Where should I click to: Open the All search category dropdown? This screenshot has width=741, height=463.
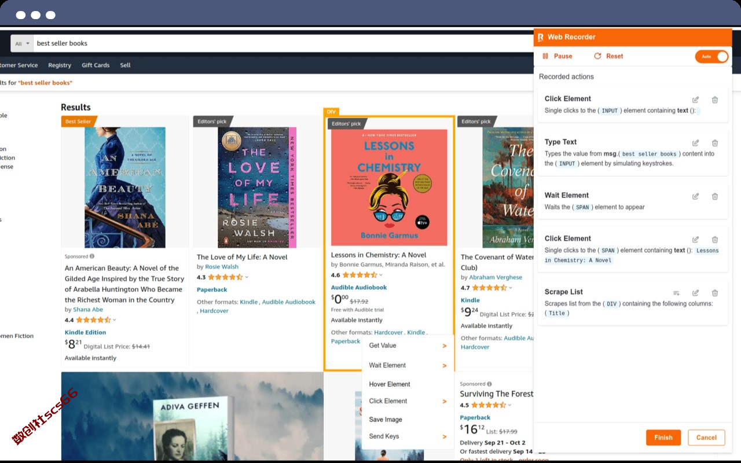[22, 43]
